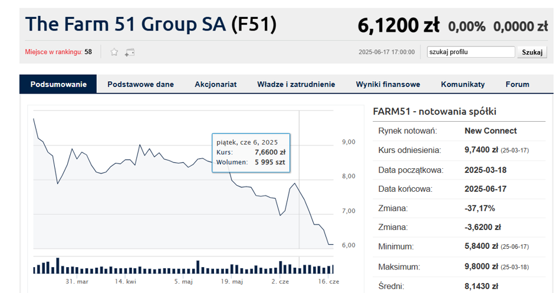Viewport: 559px width, 293px height.
Task: Click ranking position number 58
Action: pos(88,52)
